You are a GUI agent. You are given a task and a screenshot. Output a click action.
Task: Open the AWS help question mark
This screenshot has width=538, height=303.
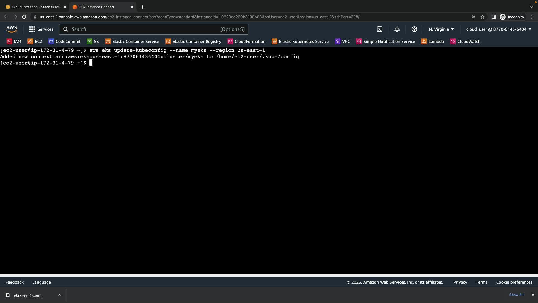click(414, 29)
